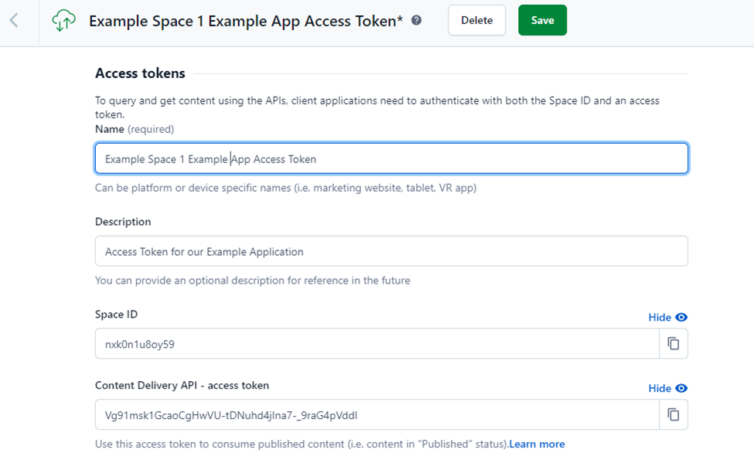754x470 pixels.
Task: Click the eye icon for the access token
Action: pos(681,389)
